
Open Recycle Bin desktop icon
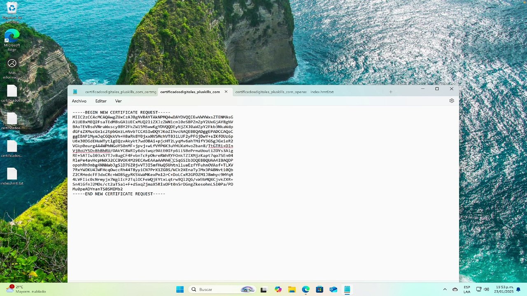pos(12,13)
